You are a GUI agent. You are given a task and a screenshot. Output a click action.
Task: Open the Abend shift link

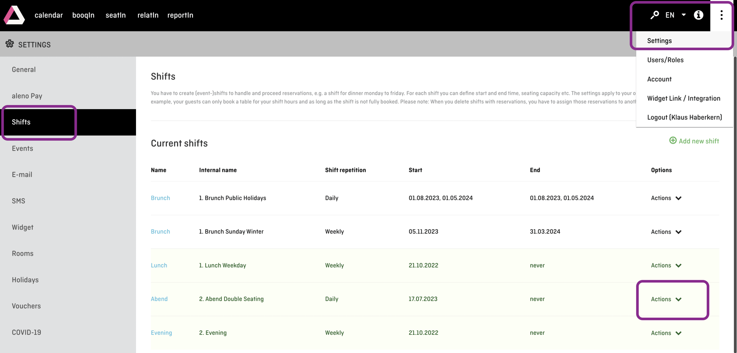pos(159,299)
